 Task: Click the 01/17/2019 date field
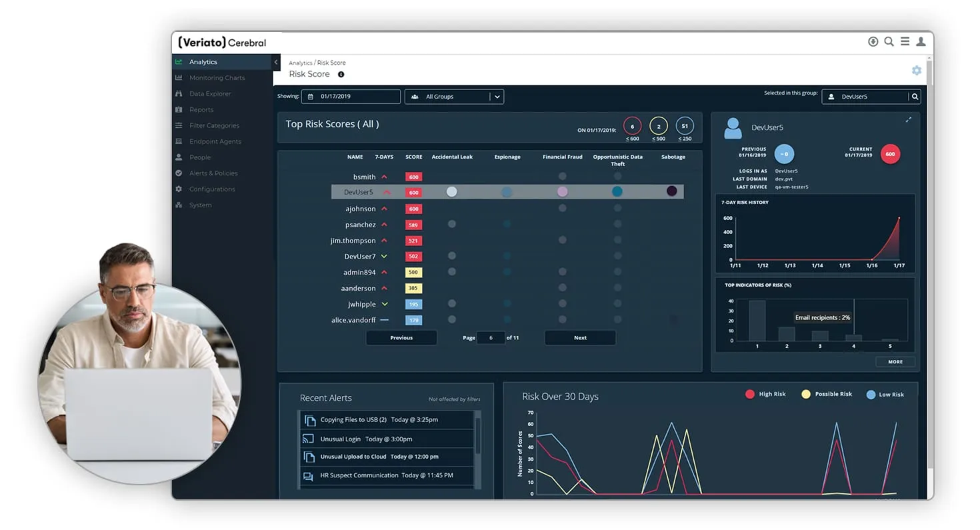coord(351,97)
